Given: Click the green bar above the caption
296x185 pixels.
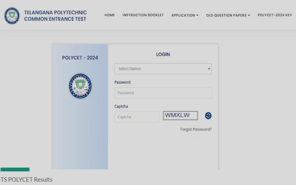Looking at the screenshot, I should [x=15, y=170].
